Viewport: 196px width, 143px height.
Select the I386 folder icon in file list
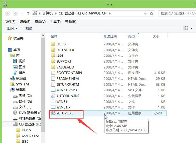pyautogui.click(x=53, y=56)
